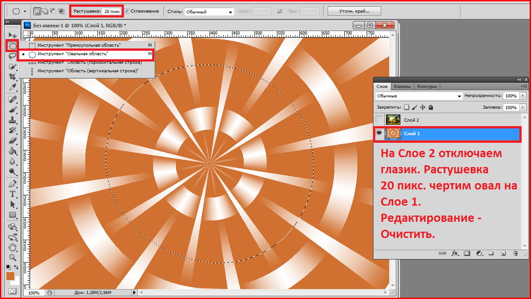This screenshot has width=531, height=299.
Task: Link layers using the chain icon
Action: (442, 253)
